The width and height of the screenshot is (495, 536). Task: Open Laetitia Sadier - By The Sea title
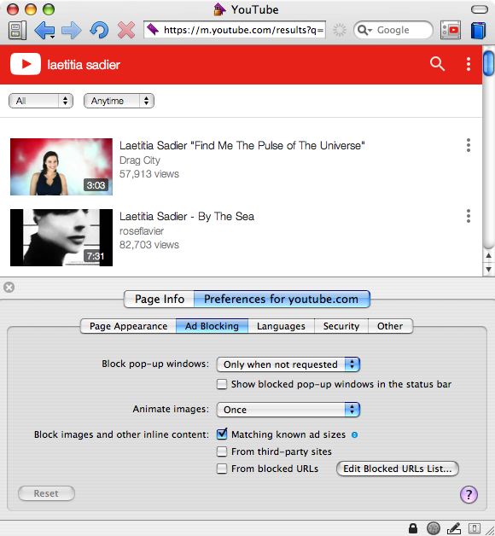tap(187, 217)
